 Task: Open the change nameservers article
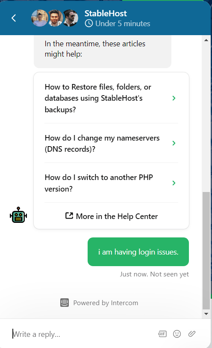pyautogui.click(x=111, y=143)
